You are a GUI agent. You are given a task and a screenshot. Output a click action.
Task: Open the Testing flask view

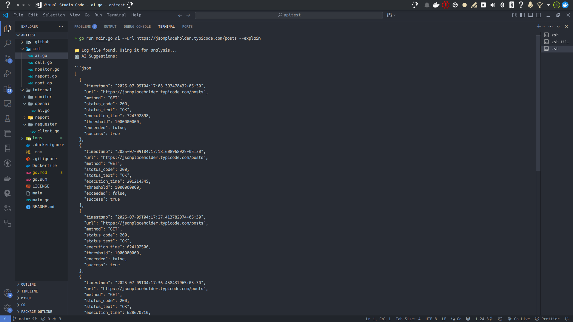pos(7,118)
